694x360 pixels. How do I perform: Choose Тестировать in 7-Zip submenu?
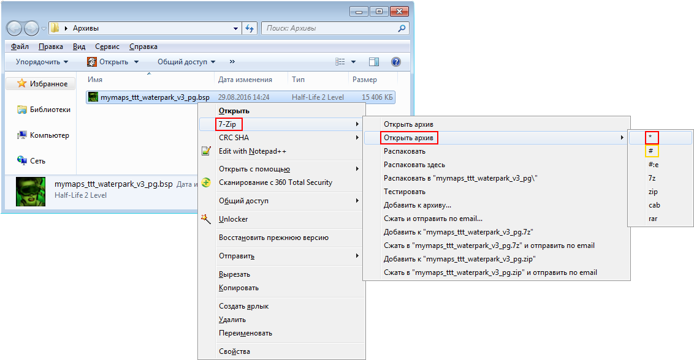[496, 192]
